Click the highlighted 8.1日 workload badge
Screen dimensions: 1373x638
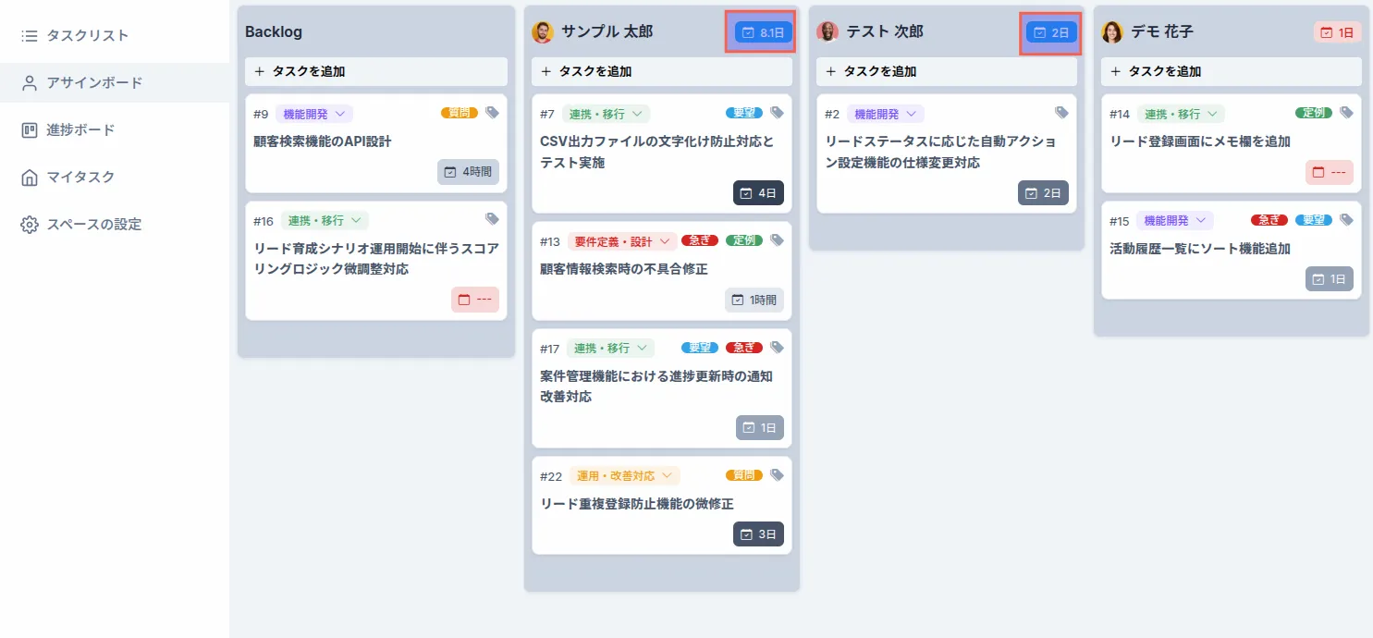760,31
